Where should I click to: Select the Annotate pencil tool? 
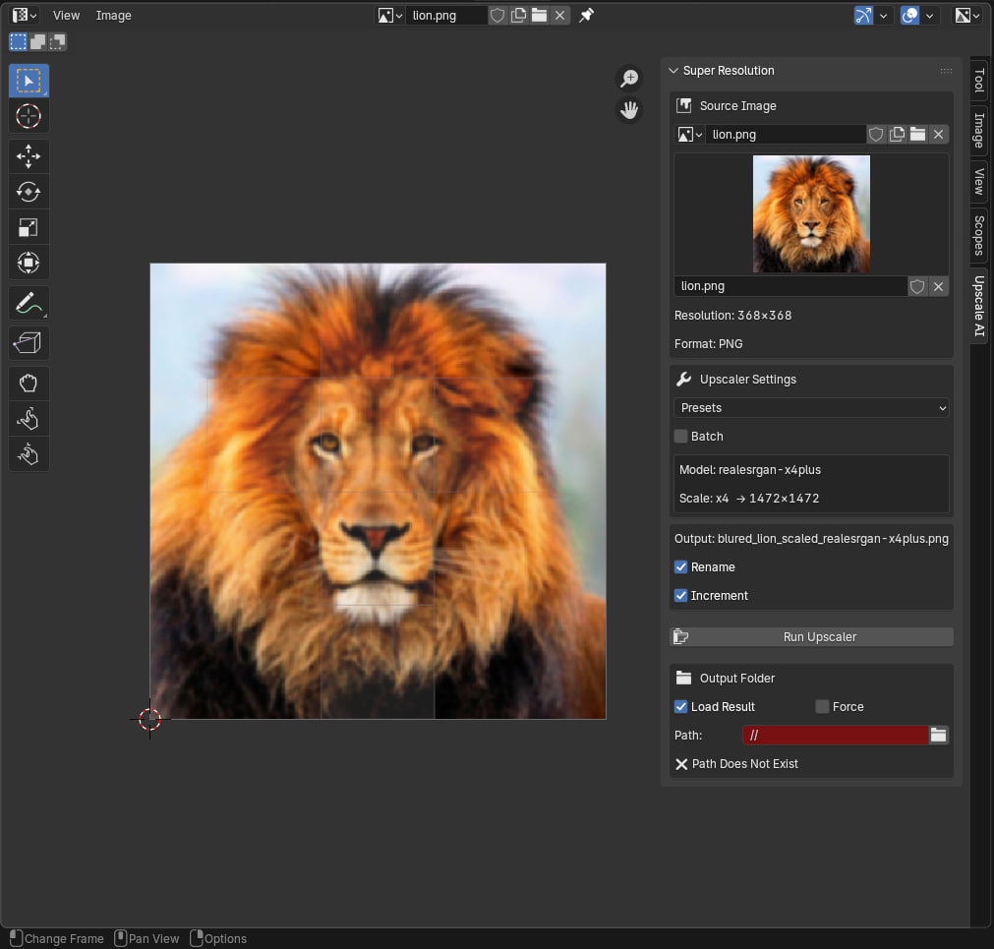click(x=29, y=304)
